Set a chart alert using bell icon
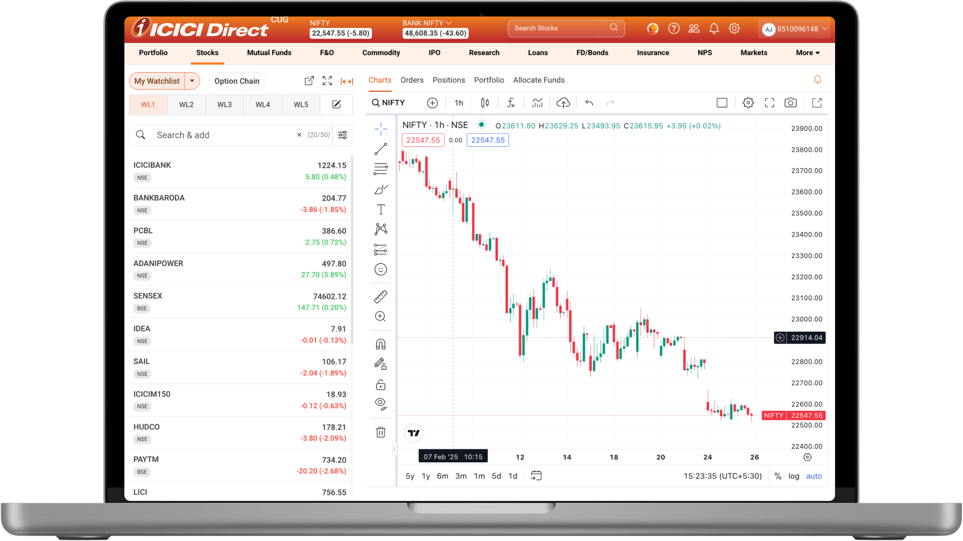963x541 pixels. click(818, 80)
